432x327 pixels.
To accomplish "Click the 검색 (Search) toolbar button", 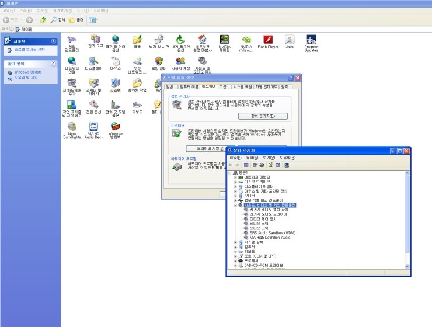I will click(x=58, y=20).
